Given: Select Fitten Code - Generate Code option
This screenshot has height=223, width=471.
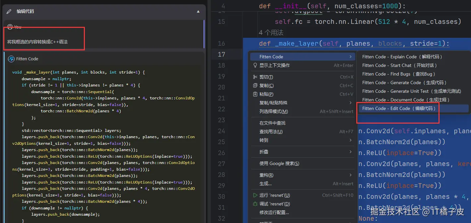Looking at the screenshot, I should pos(413,83).
